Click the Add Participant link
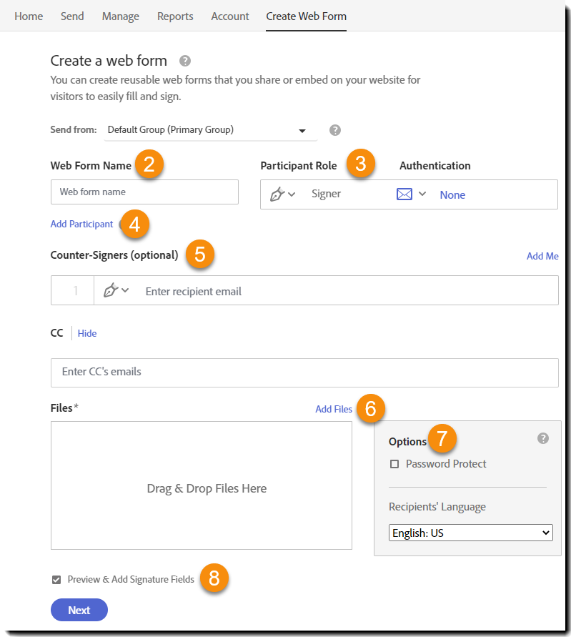Viewport: 571px width, 637px height. click(x=81, y=224)
